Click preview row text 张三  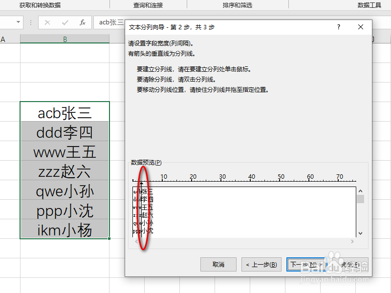148,191
